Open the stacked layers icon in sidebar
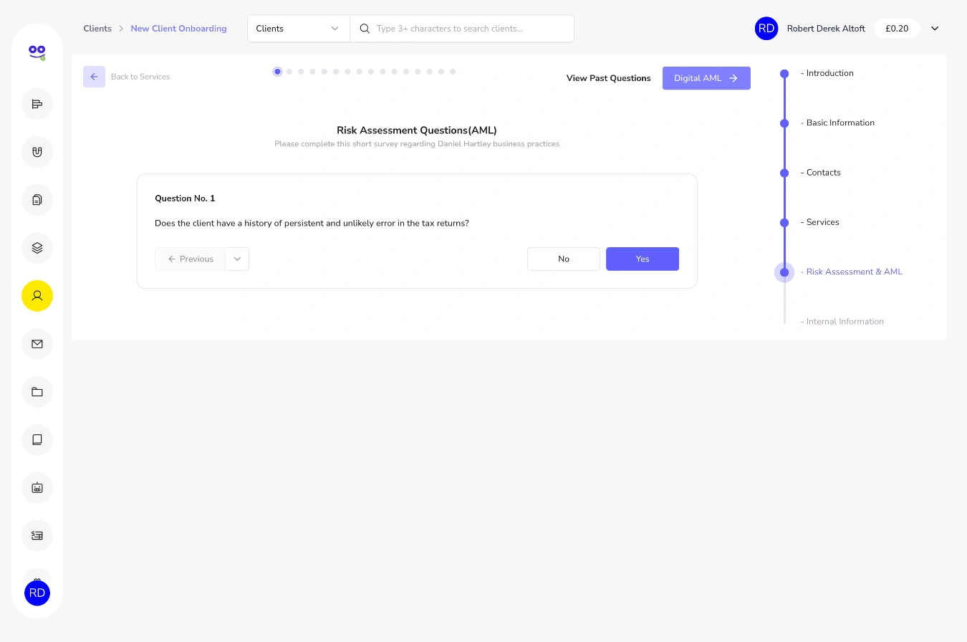 [37, 248]
